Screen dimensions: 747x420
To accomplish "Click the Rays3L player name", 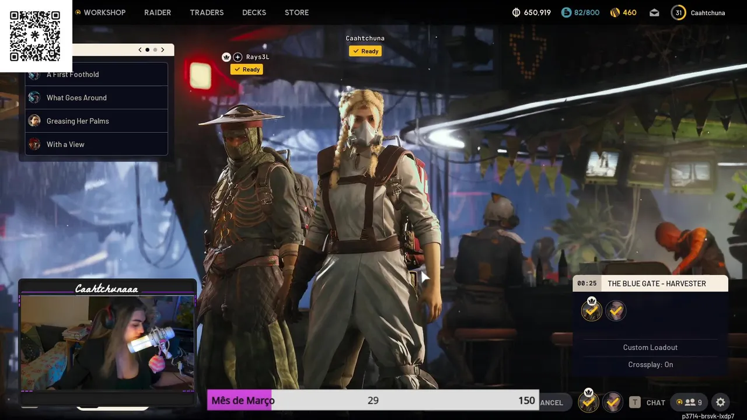I will pos(257,57).
